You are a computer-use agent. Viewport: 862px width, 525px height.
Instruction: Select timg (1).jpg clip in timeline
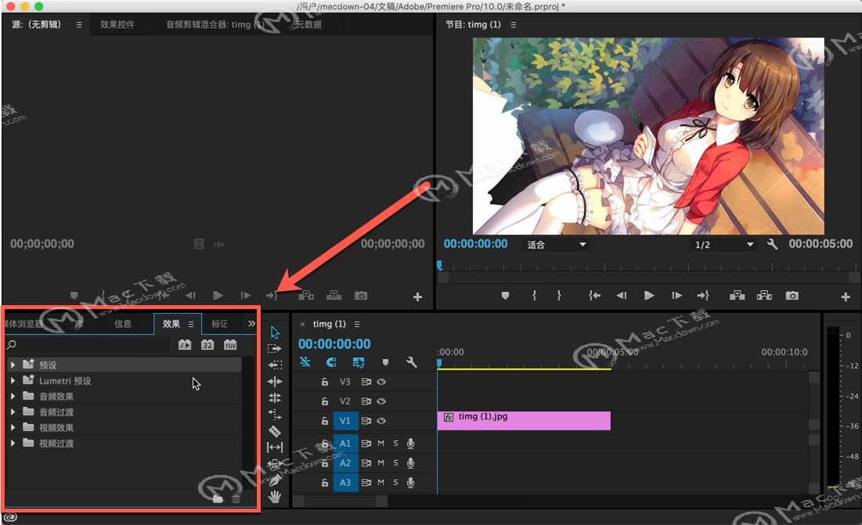pyautogui.click(x=524, y=421)
